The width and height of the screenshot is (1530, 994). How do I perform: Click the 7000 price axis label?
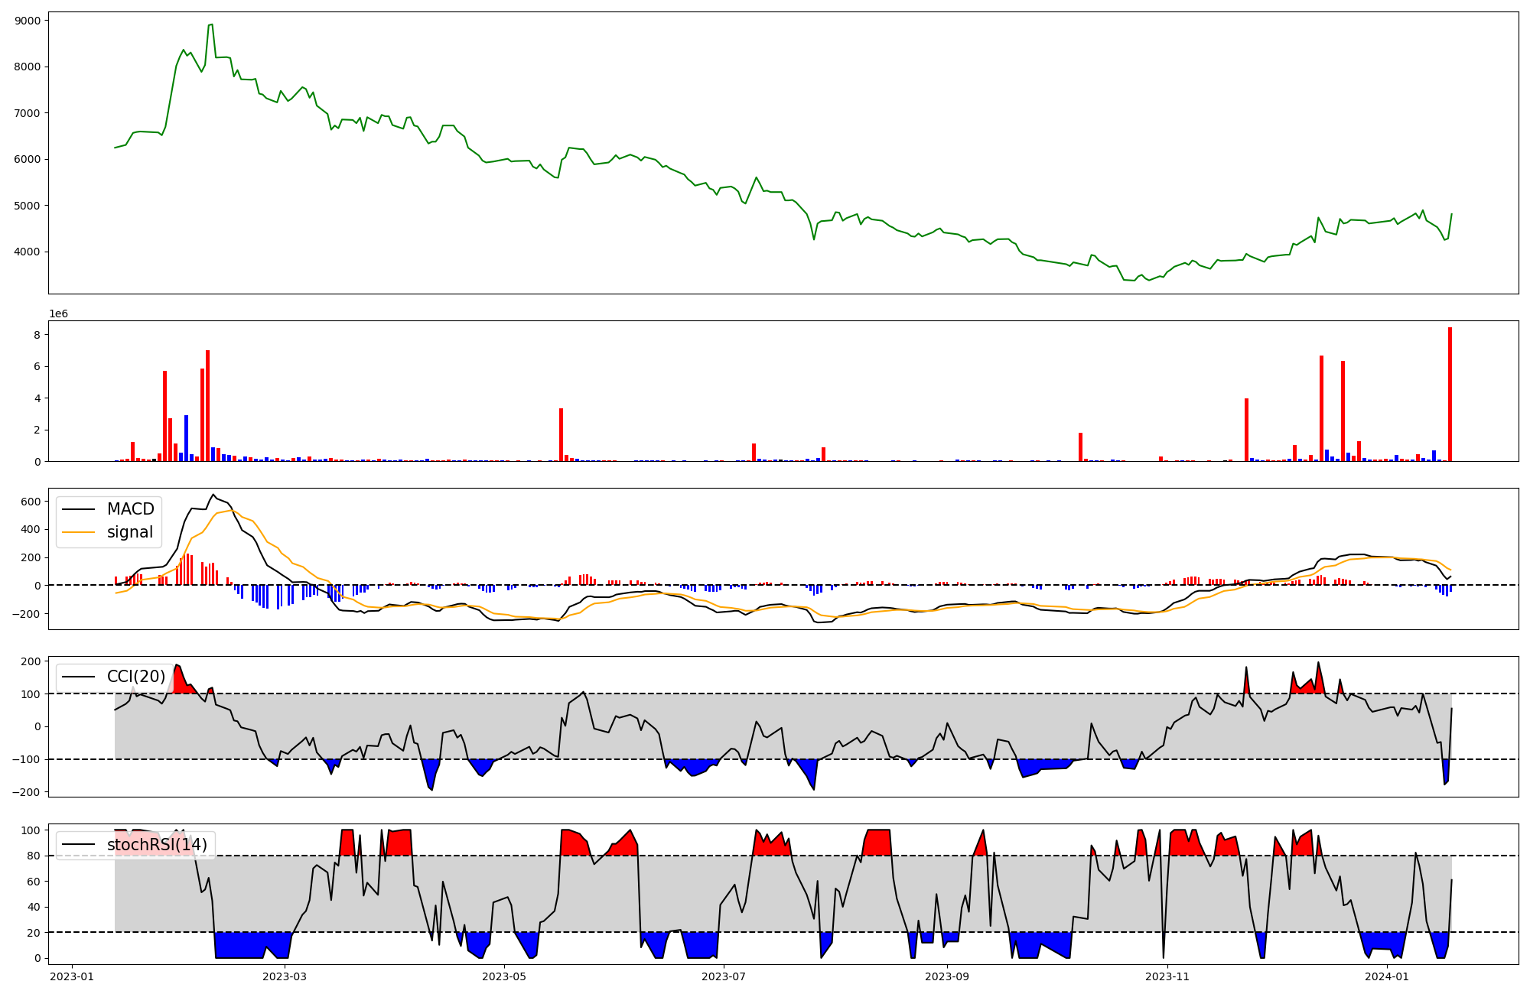[28, 113]
